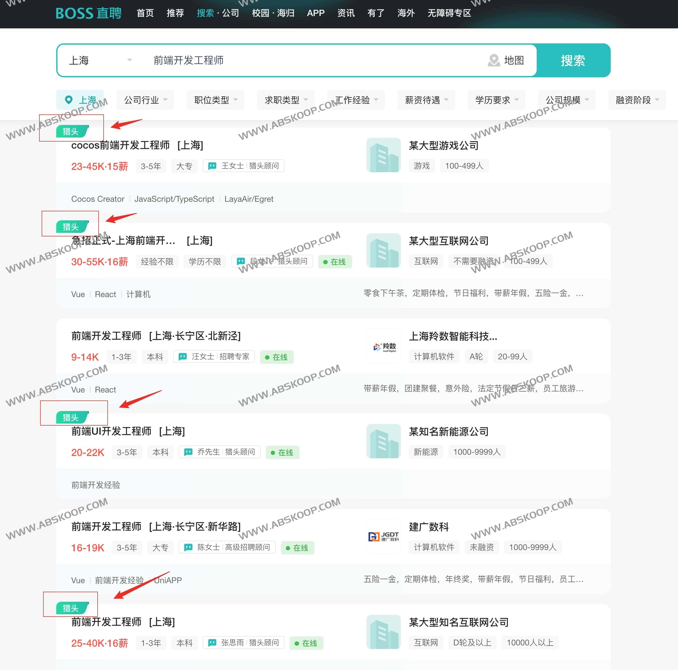
Task: Click the 在线 badge next to 陈女士
Action: pyautogui.click(x=297, y=548)
